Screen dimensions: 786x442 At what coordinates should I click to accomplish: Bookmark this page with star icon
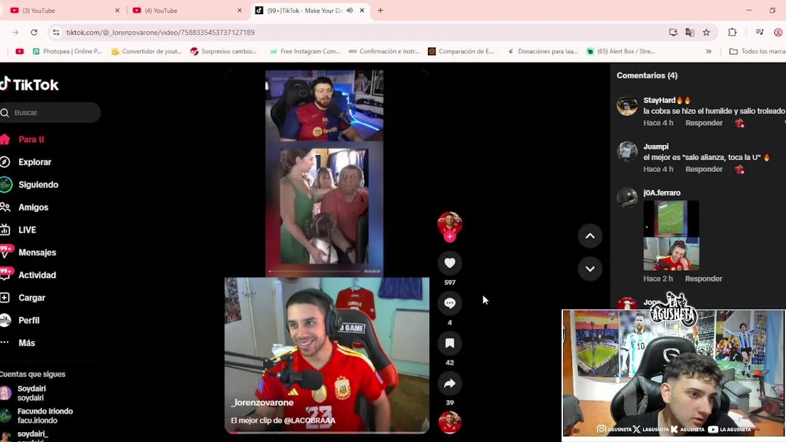tap(706, 32)
